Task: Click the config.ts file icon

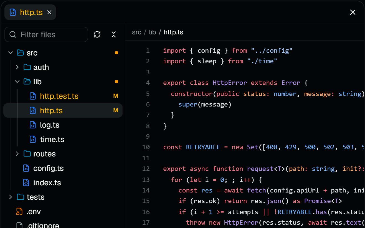Action: (x=26, y=168)
